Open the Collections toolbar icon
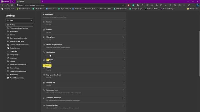200x112 pixels. (x=157, y=5)
